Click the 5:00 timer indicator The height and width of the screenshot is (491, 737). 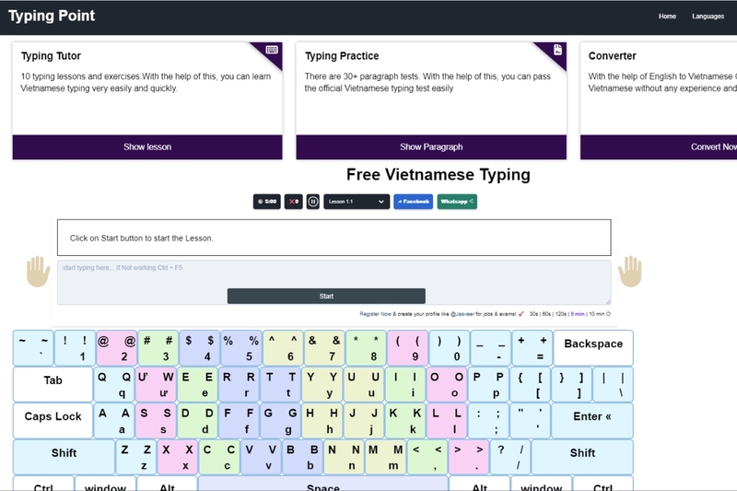[267, 202]
